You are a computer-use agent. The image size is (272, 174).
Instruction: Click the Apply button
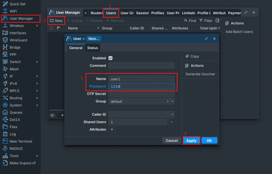191,141
